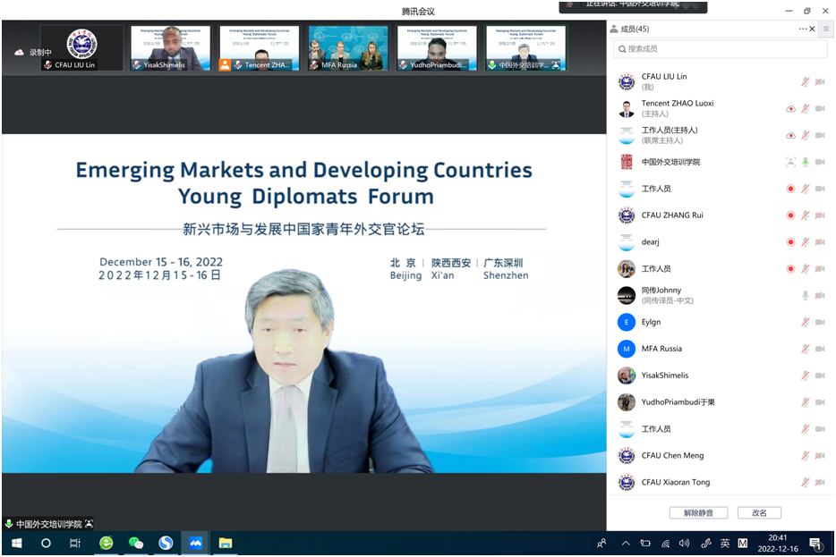Screen dimensions: 836x557
Task: Click camera icon beside MFA Russia in member list
Action: click(x=820, y=349)
